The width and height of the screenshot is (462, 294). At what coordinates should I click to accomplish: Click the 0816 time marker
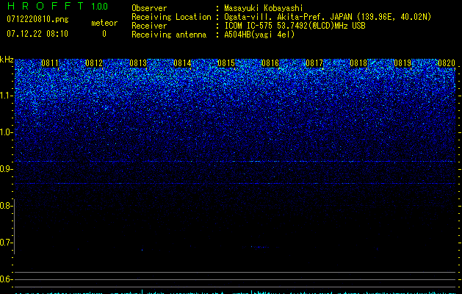click(270, 63)
